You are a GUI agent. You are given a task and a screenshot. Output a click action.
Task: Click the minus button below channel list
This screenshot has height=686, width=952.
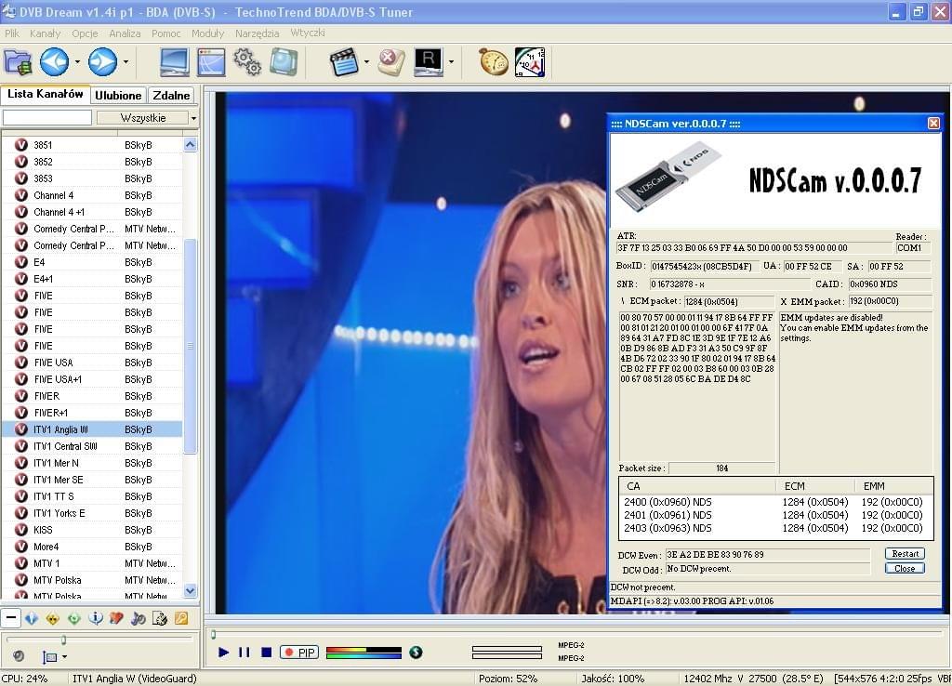(x=11, y=619)
